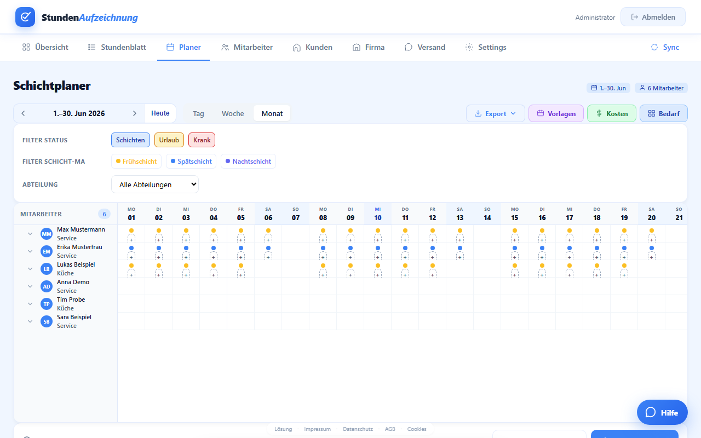Toggle the Frühschicht shift filter

136,162
